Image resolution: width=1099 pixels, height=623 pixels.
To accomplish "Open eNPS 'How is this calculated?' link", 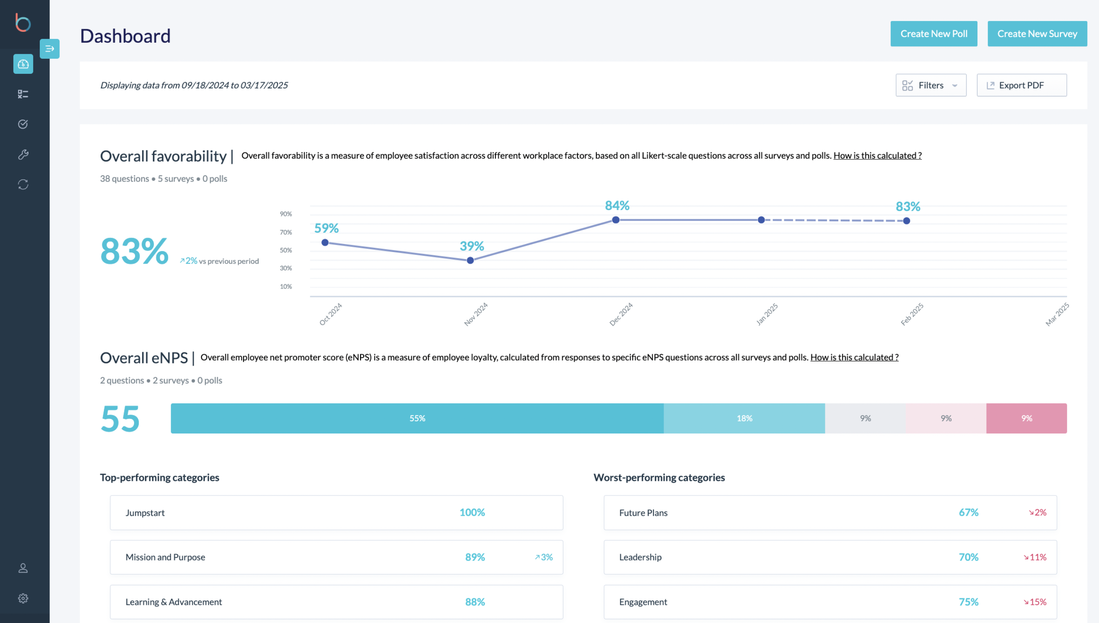I will (854, 357).
